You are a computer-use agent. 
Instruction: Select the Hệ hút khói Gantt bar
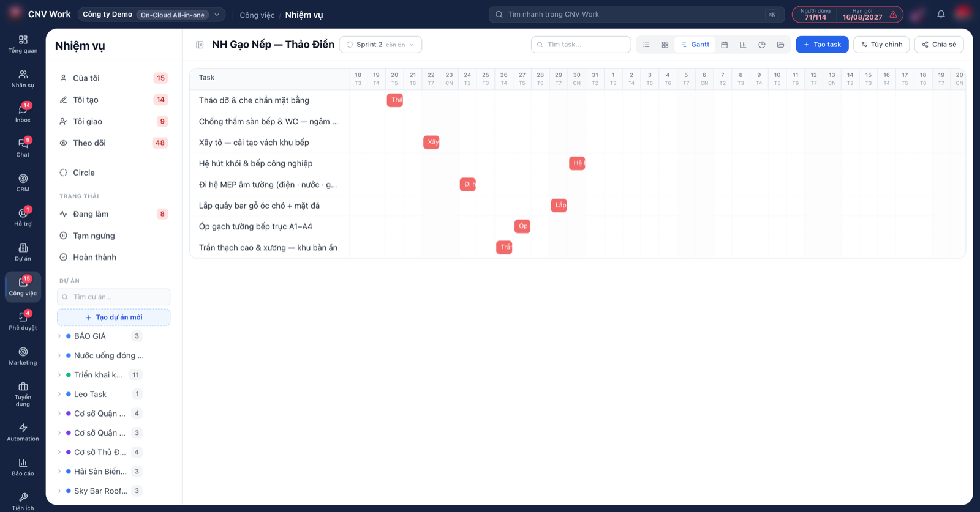(577, 163)
